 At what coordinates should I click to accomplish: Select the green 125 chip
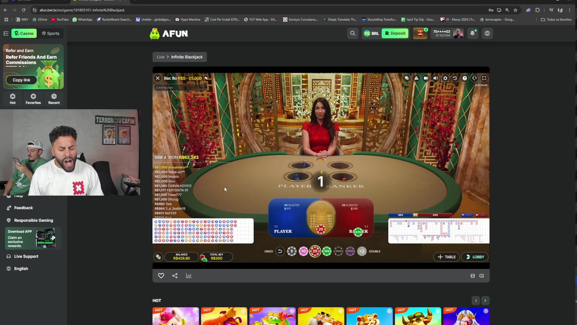coord(327,251)
